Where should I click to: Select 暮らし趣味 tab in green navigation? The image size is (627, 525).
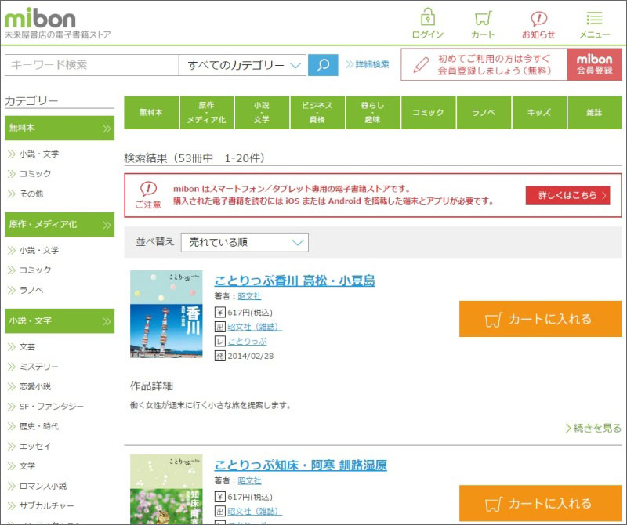tap(373, 112)
